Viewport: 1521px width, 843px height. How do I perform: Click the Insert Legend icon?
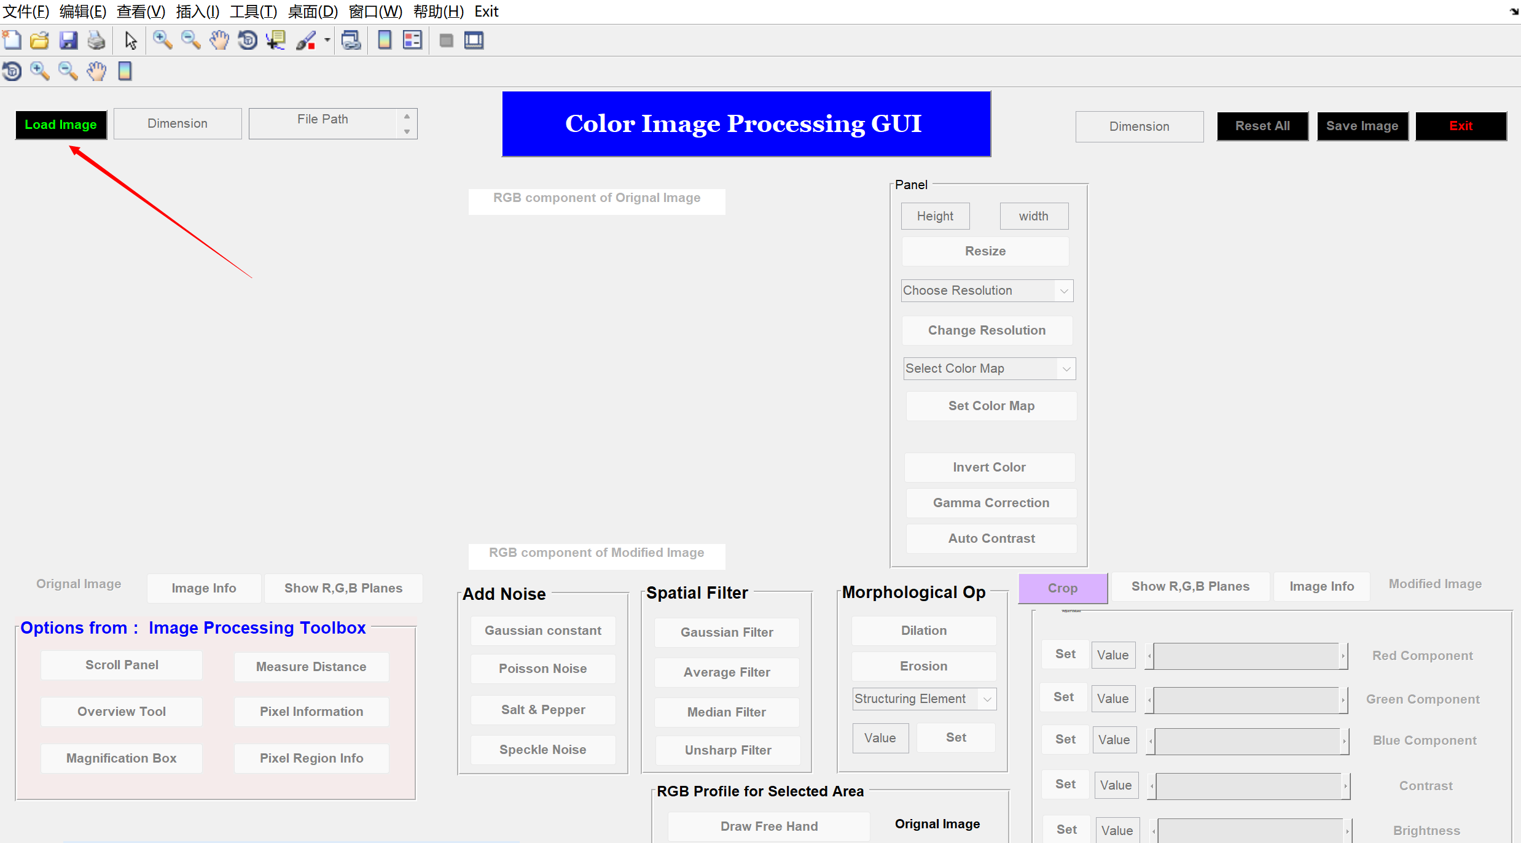coord(412,41)
